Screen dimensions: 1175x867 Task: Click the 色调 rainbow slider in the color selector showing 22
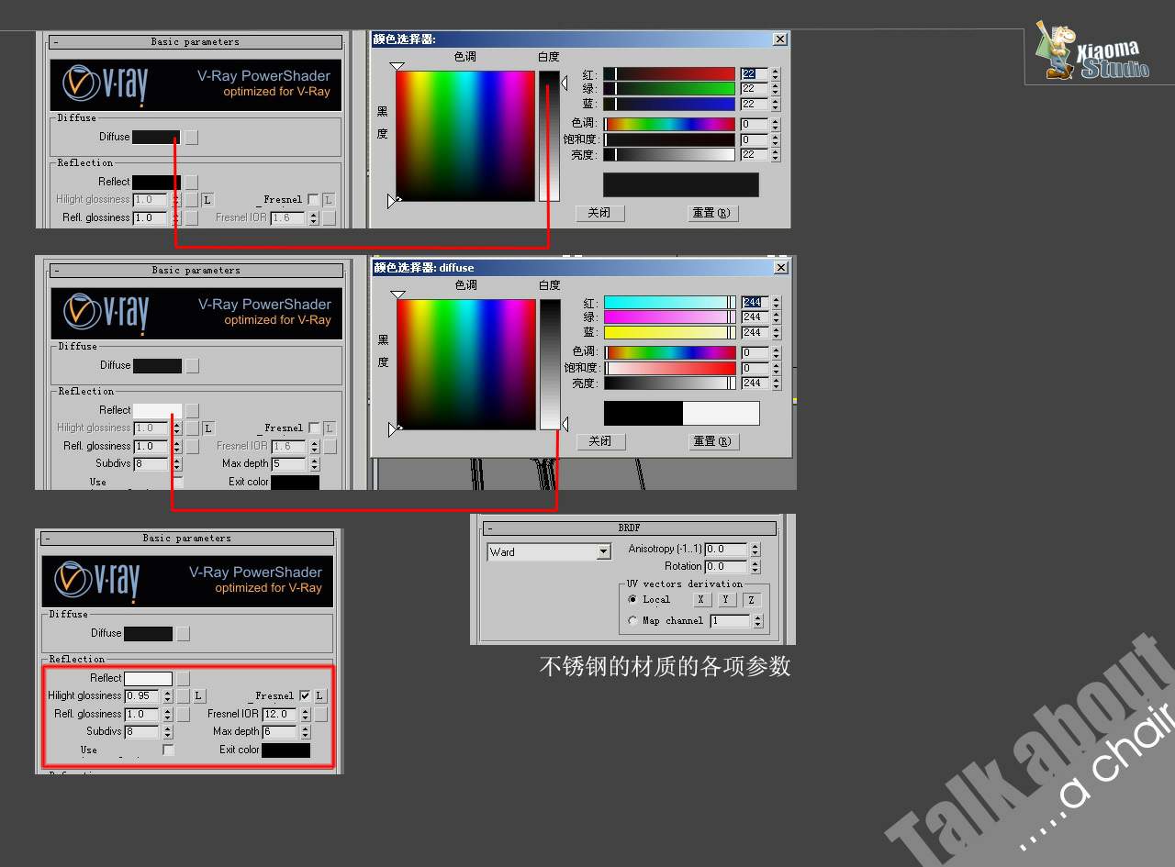[x=669, y=124]
